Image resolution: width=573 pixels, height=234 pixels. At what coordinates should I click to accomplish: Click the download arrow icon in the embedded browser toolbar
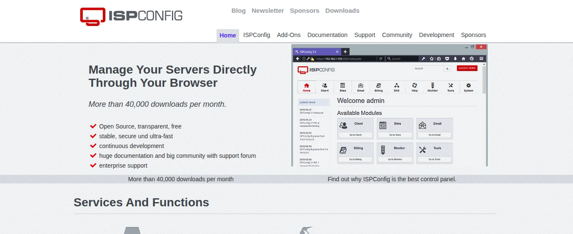(455, 59)
